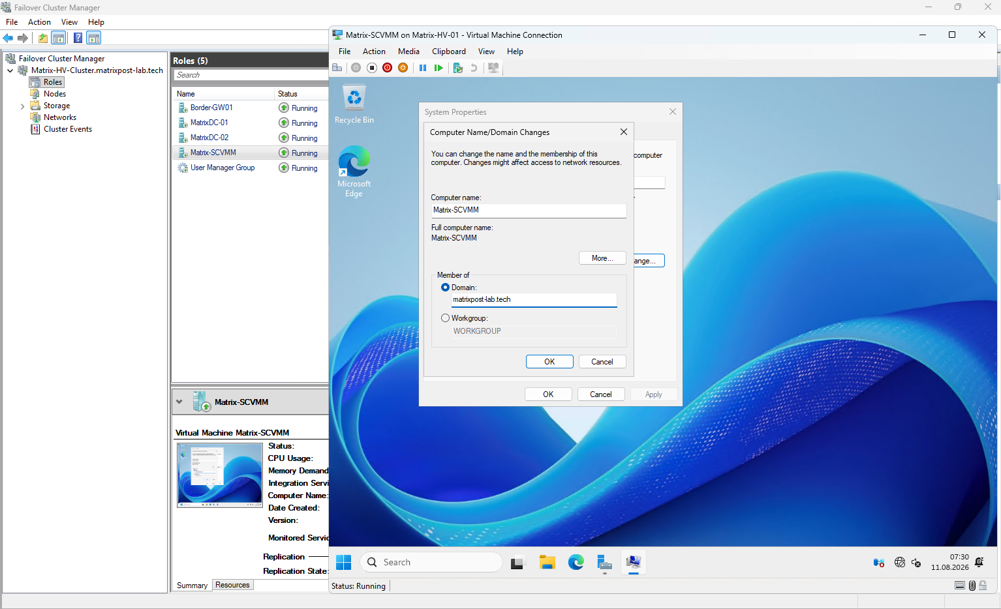The height and width of the screenshot is (609, 1001).
Task: Click Cancel in System Properties dialog
Action: (x=601, y=394)
